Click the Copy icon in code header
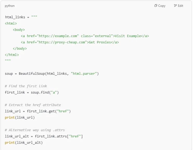This screenshot has width=193, height=150. click(156, 6)
